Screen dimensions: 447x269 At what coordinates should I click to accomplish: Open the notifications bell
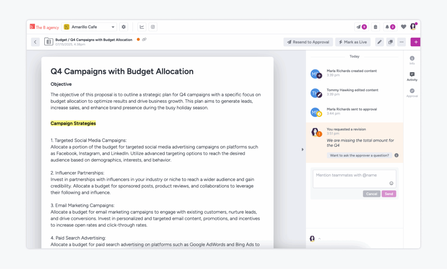point(387,27)
